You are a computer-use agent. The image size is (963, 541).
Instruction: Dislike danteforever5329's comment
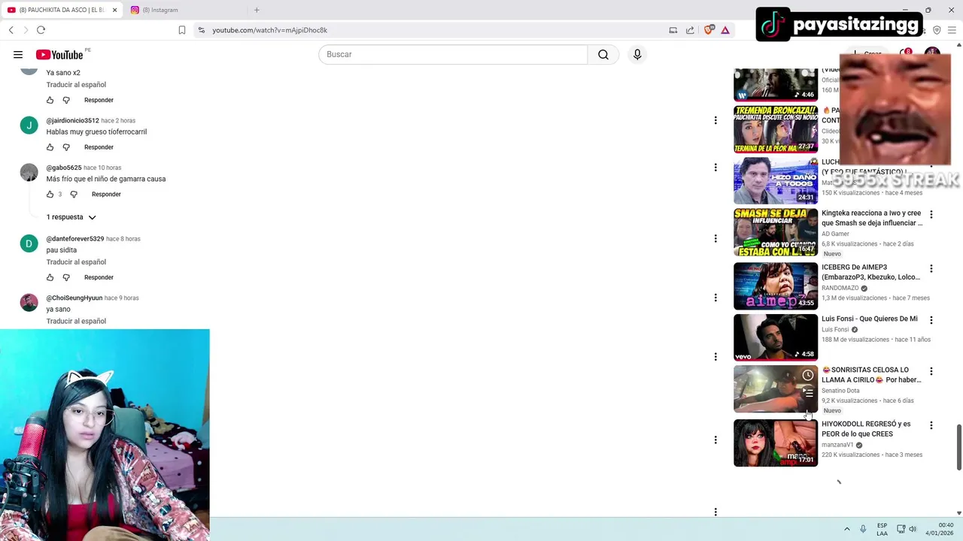66,277
